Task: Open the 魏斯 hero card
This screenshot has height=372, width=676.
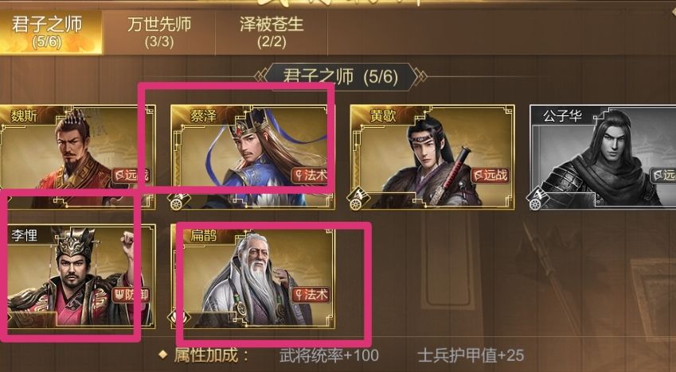Action: click(x=77, y=157)
